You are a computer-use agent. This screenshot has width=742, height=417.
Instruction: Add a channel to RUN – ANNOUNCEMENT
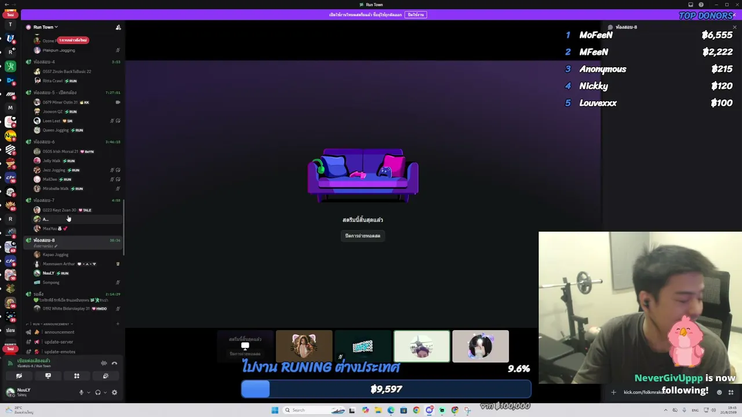118,324
